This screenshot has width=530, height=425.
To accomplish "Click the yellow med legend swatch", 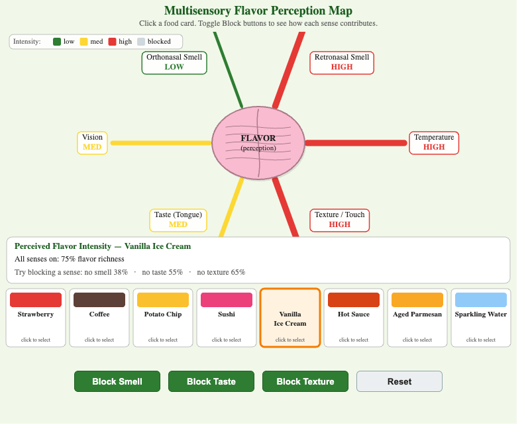I will coord(83,42).
